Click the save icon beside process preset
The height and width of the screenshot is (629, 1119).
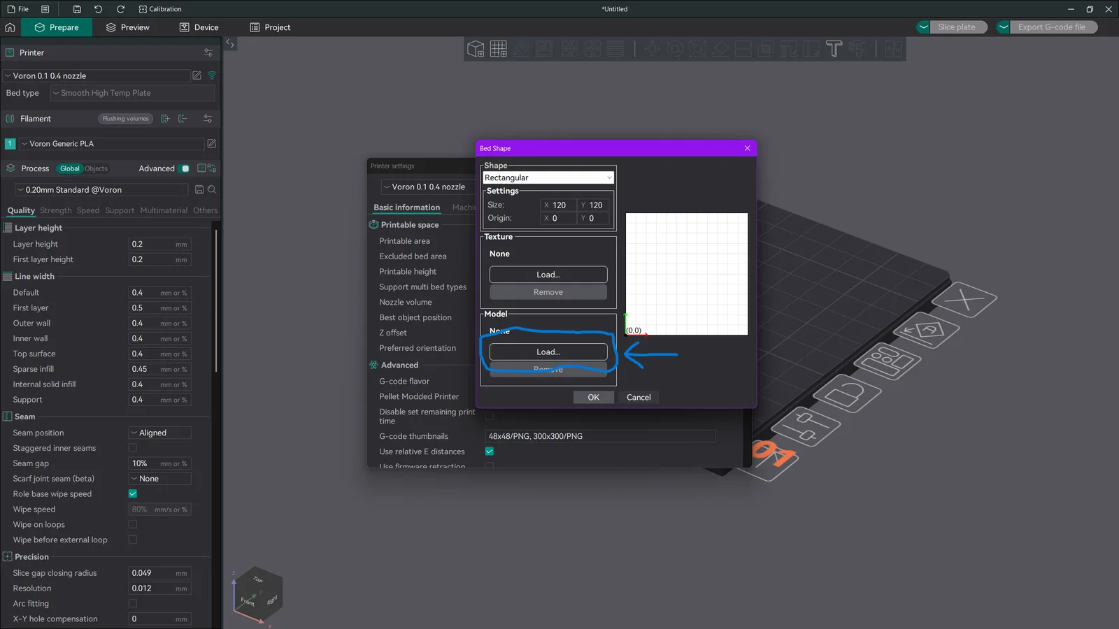tap(199, 189)
